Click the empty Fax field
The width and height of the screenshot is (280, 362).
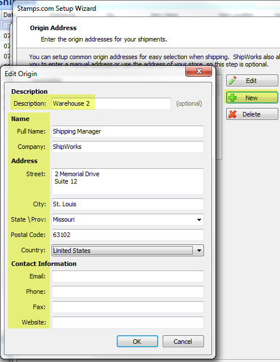point(128,307)
